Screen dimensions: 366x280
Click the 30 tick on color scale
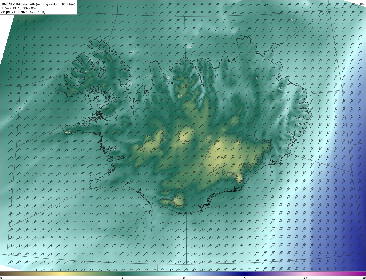(x=305, y=278)
